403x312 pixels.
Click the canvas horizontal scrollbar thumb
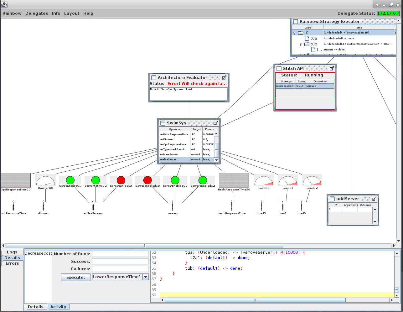click(144, 246)
